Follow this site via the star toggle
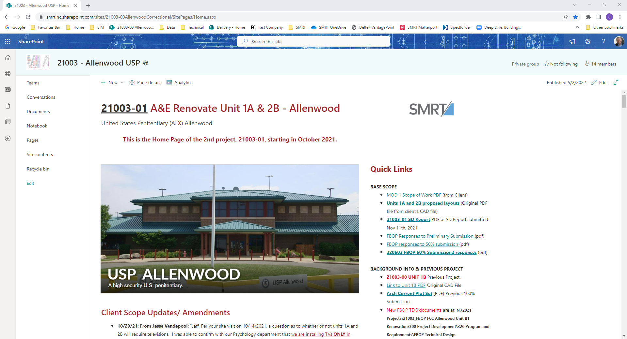The height and width of the screenshot is (339, 627). click(561, 64)
